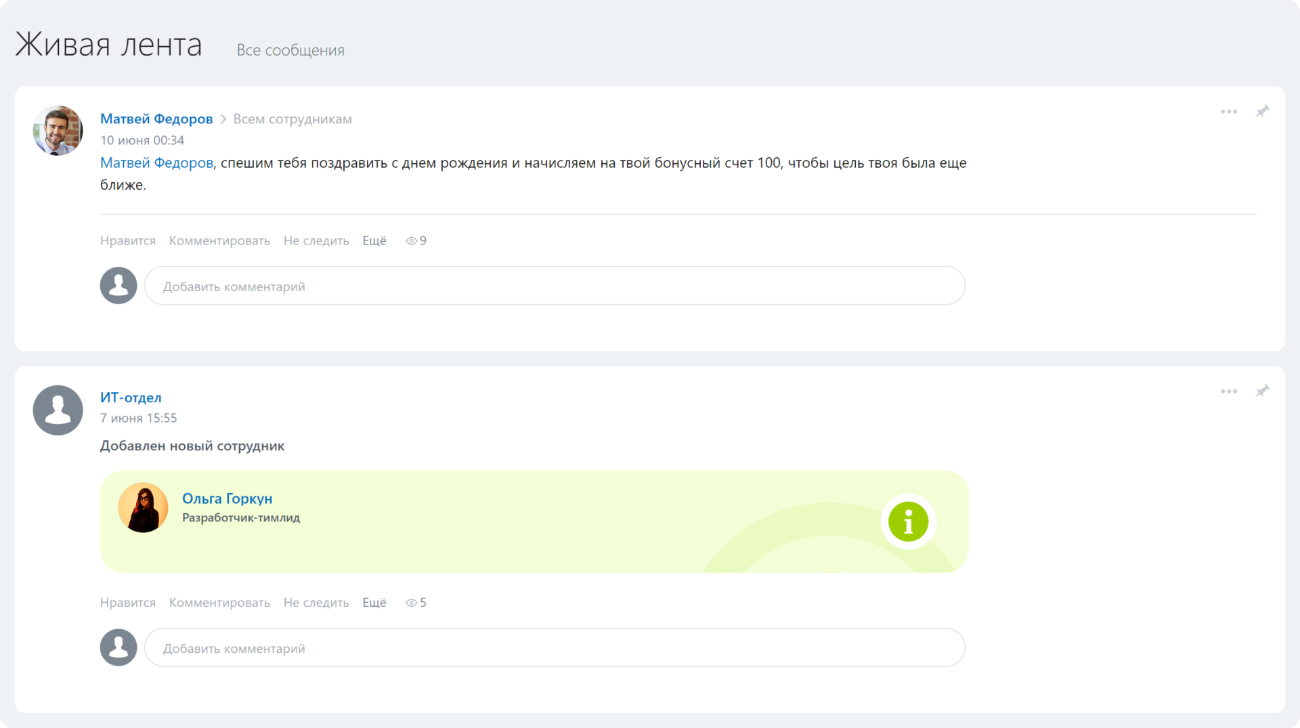Screen dimensions: 1300x728
Task: Open three-dots menu on ИТ-отдел post
Action: [1229, 391]
